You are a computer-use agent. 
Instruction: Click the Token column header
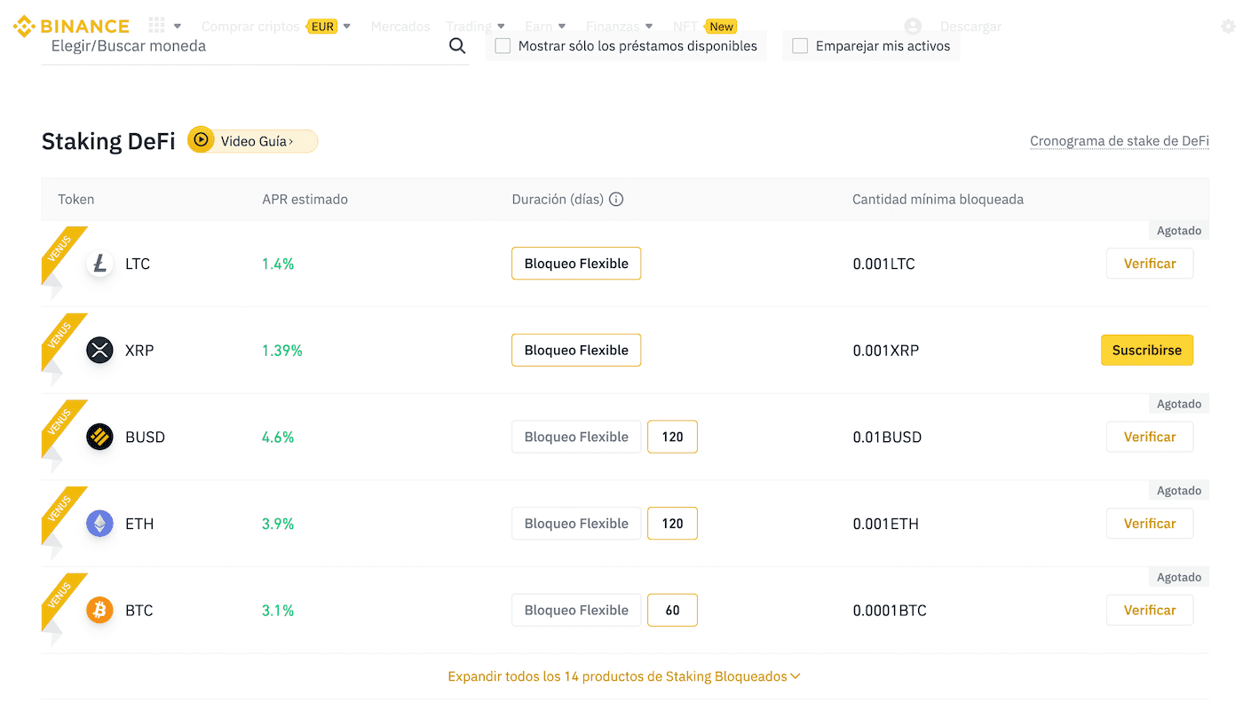pos(75,199)
